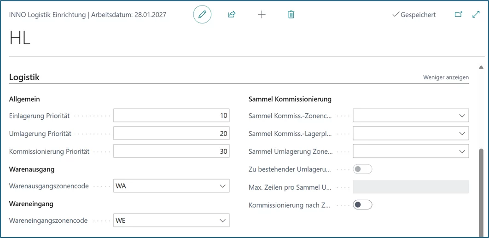The width and height of the screenshot is (489, 238).
Task: Expand Sammel Kommiss.-Zonencode dropdown
Action: coord(462,116)
